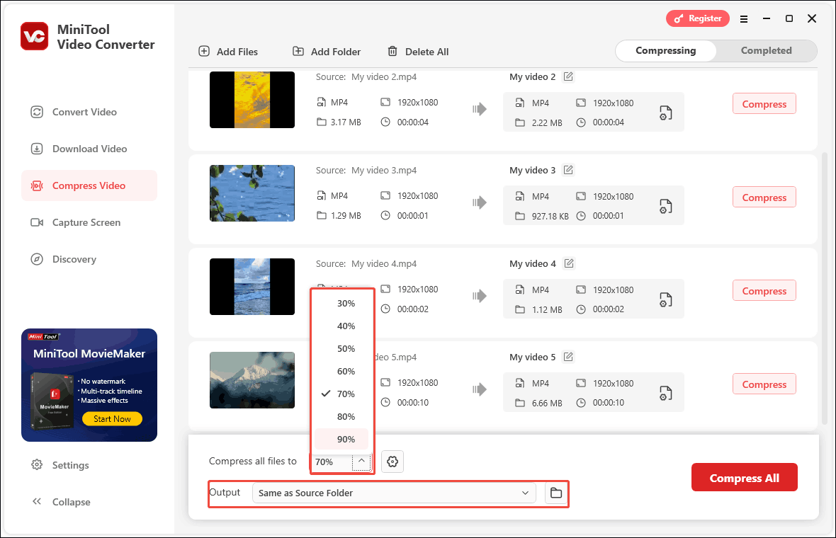
Task: Select 60% compression level
Action: pyautogui.click(x=341, y=371)
